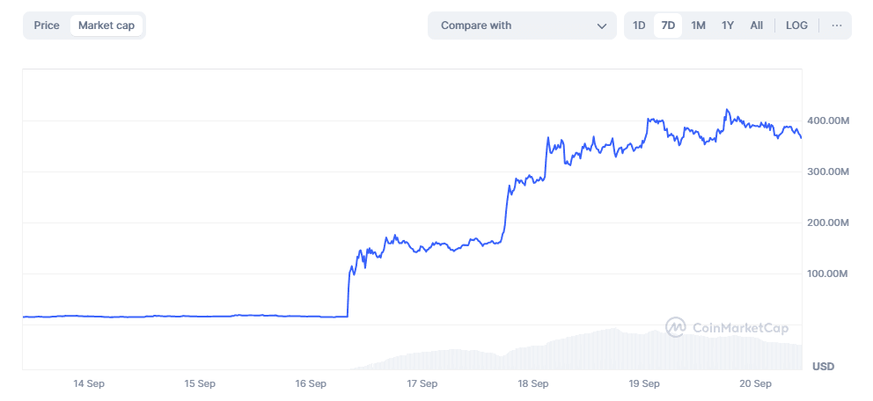Click the 14 Sep date label
873x401 pixels.
coord(89,383)
